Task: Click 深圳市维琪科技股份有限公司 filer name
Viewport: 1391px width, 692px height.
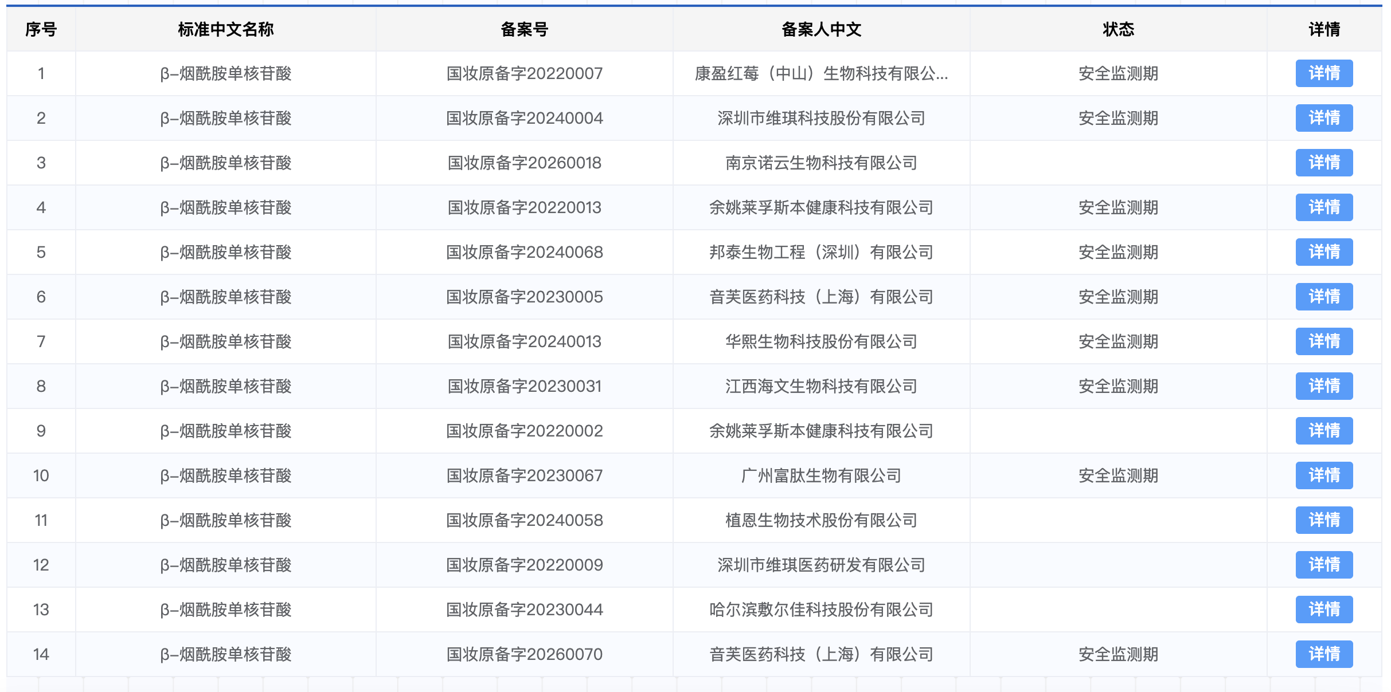Action: pyautogui.click(x=822, y=118)
